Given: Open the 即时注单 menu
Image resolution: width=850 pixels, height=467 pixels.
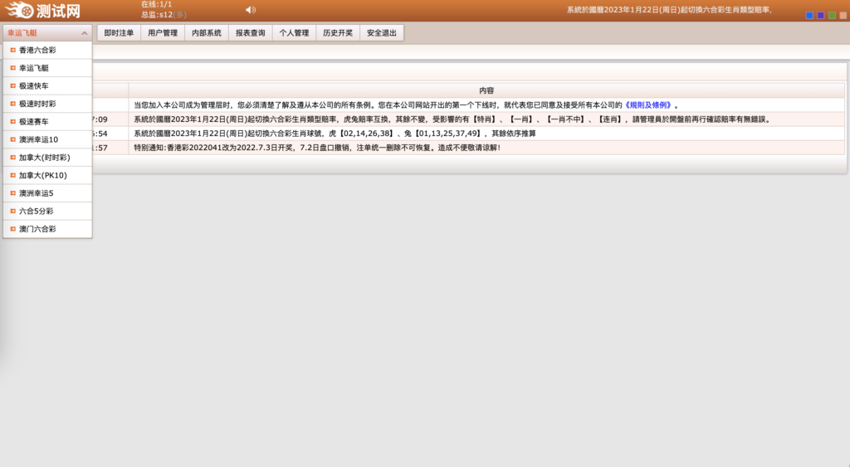Looking at the screenshot, I should click(x=119, y=33).
